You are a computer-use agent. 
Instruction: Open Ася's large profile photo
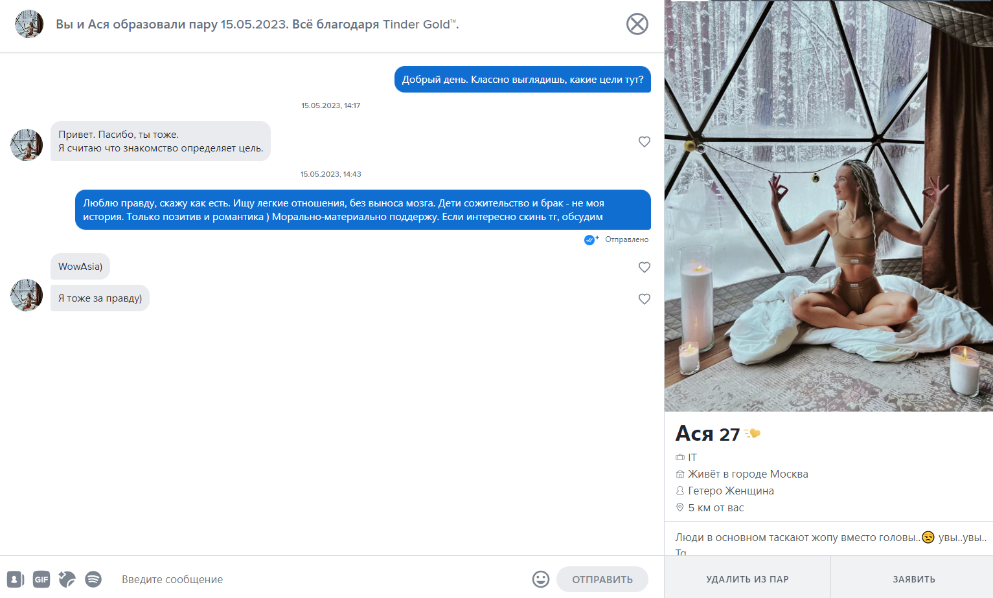click(x=828, y=206)
